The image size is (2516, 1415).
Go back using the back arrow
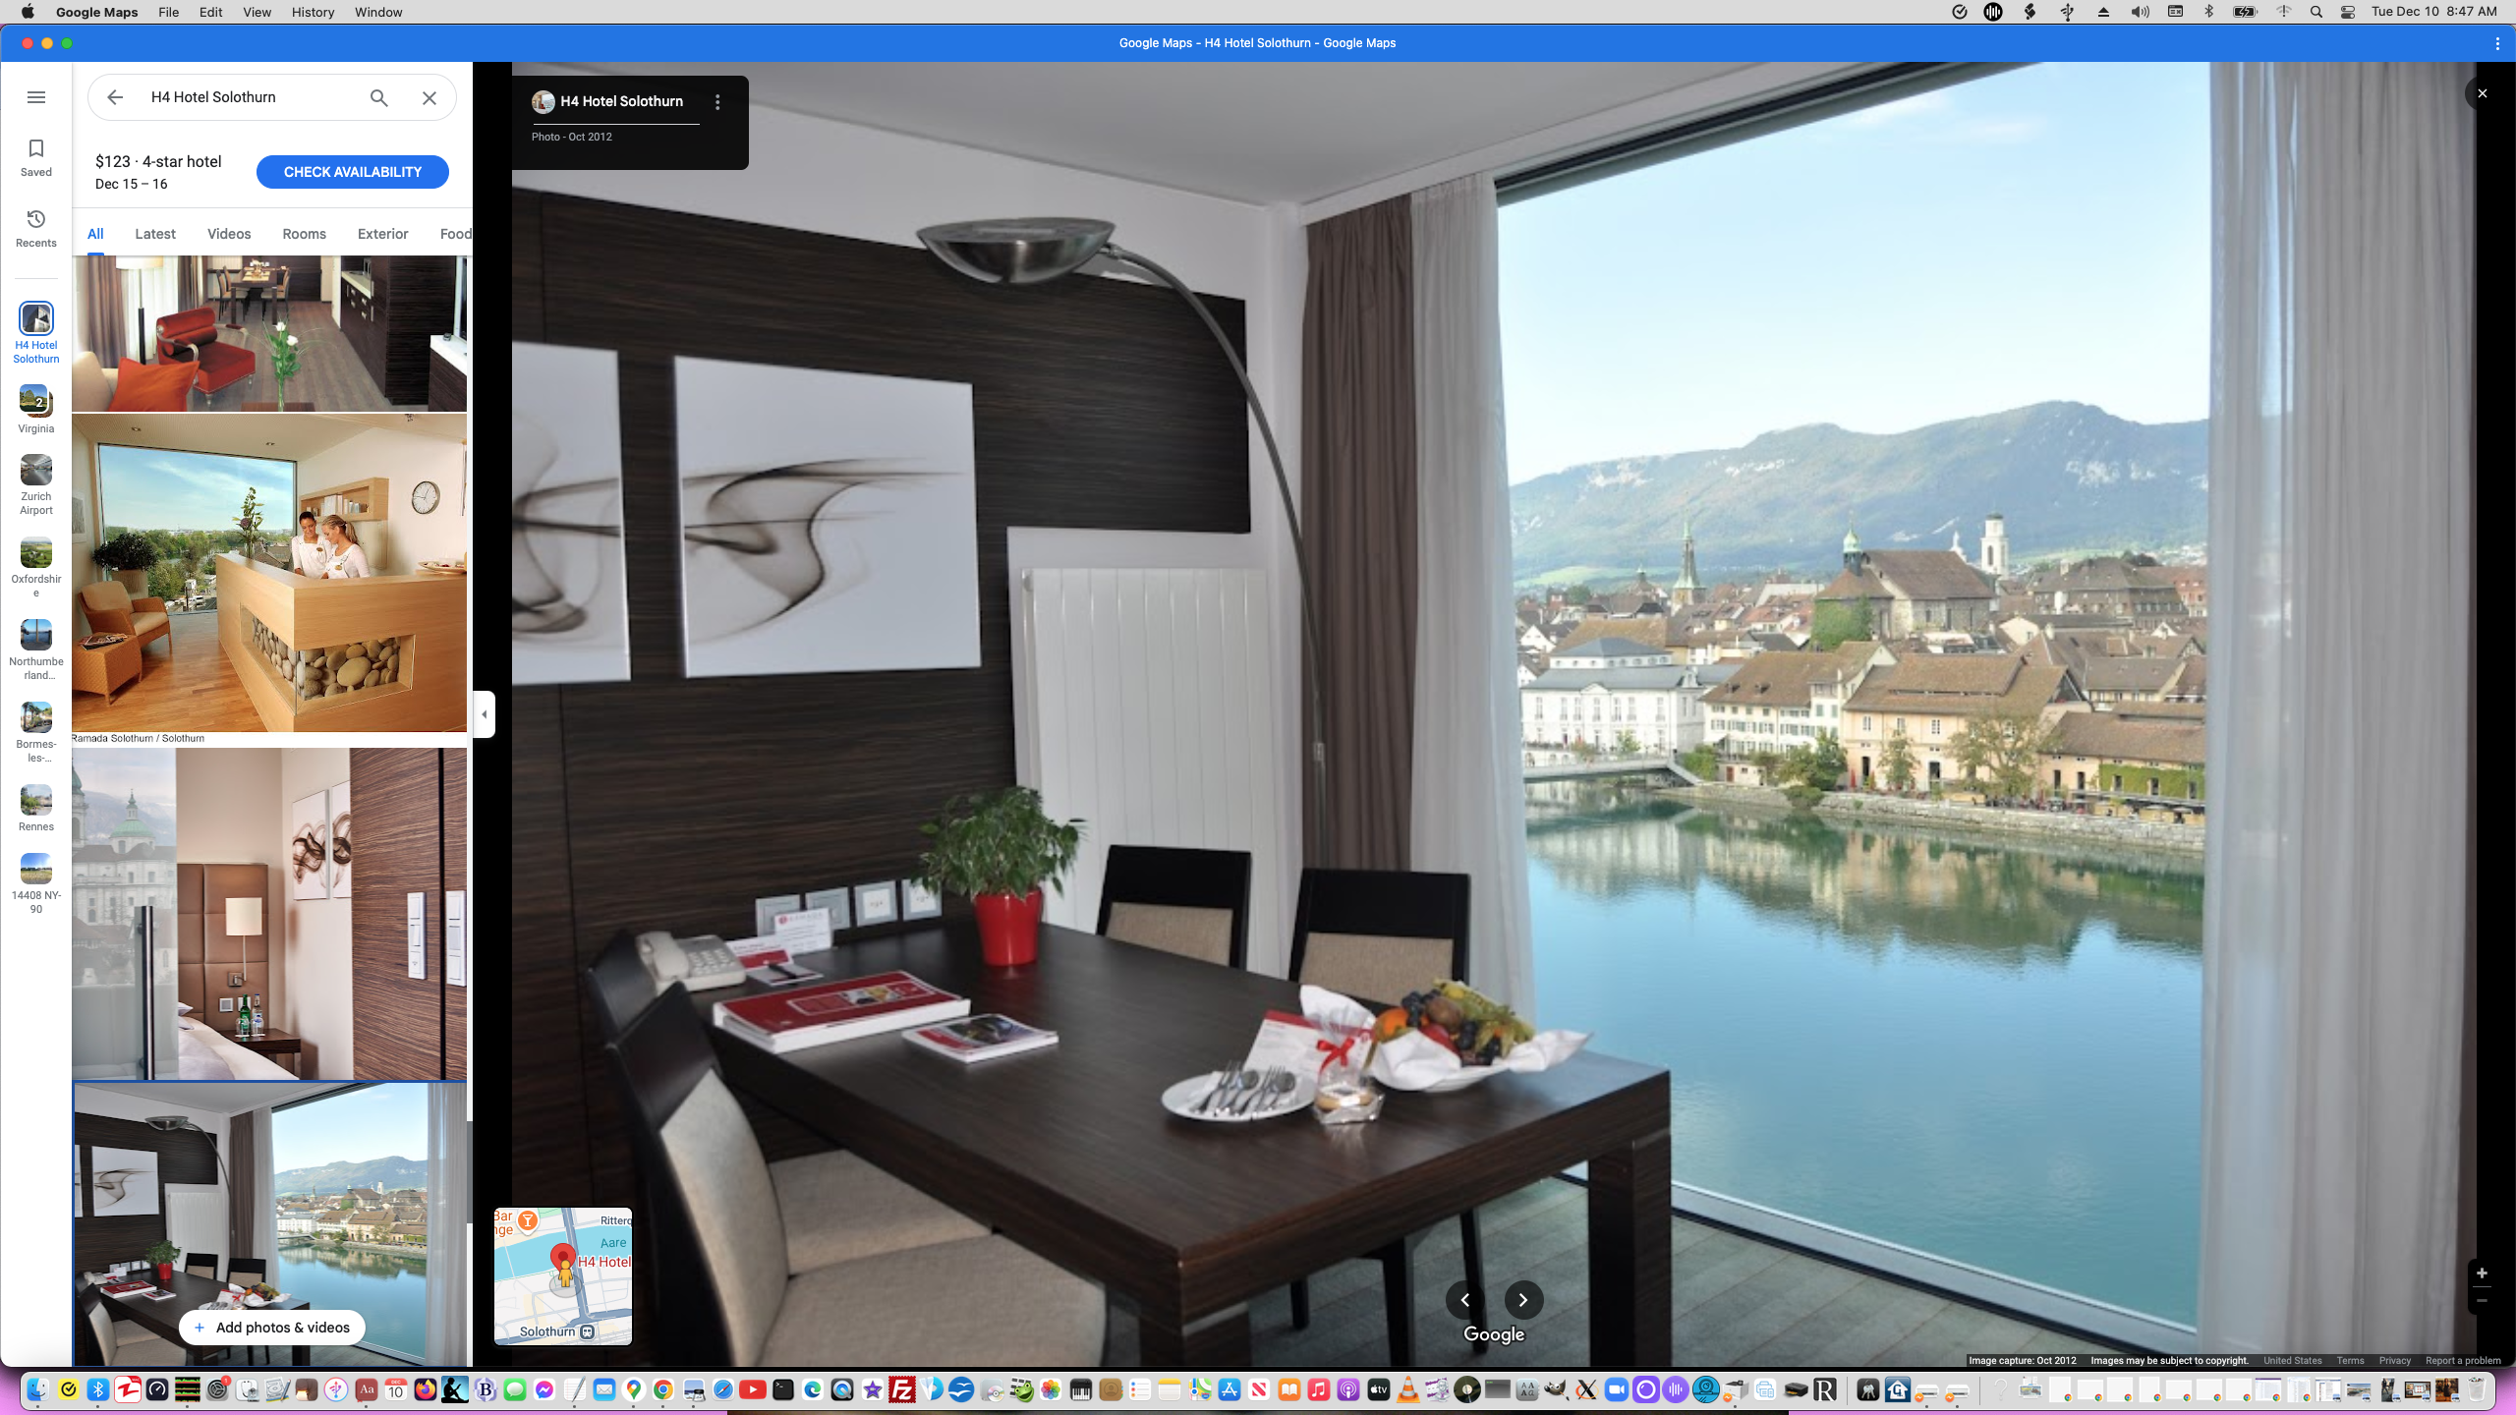click(115, 97)
